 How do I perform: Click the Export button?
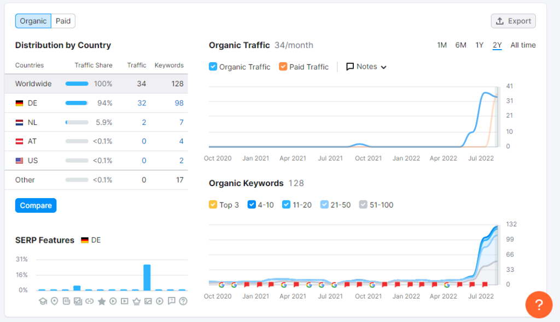[513, 21]
